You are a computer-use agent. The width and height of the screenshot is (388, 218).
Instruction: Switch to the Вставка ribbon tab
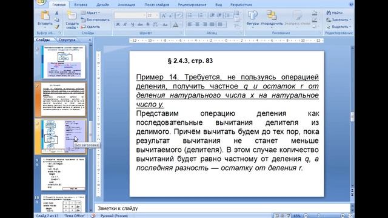click(x=81, y=5)
